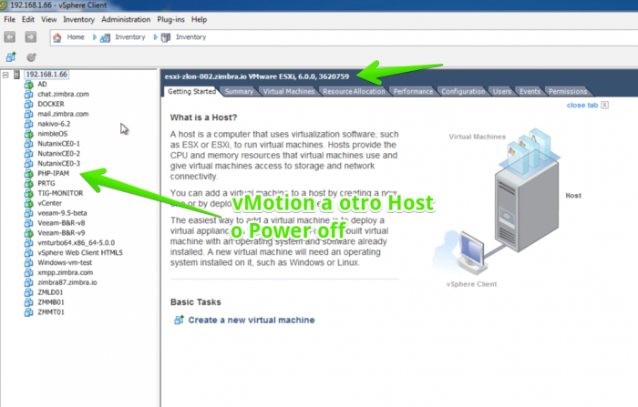Open the Administration menu
The width and height of the screenshot is (638, 407).
126,19
